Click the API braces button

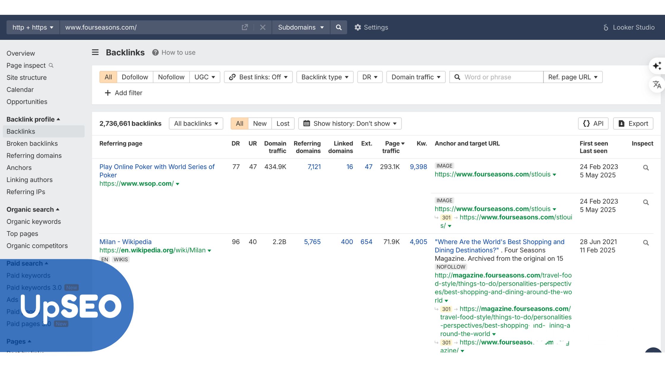[593, 123]
